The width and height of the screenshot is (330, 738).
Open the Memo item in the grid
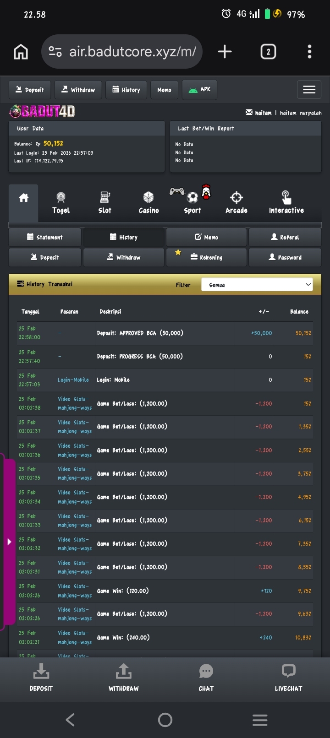click(x=206, y=237)
